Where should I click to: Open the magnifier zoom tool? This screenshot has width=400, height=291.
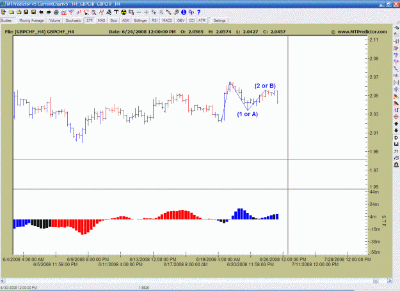pos(94,12)
